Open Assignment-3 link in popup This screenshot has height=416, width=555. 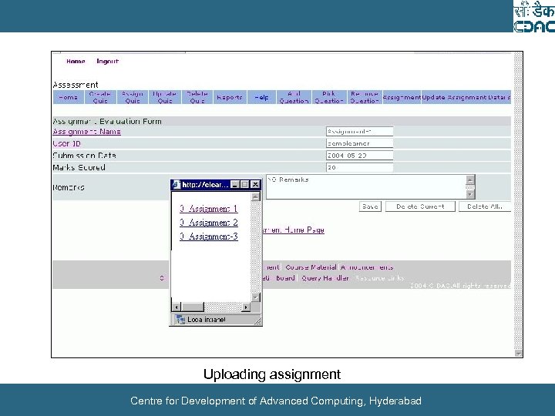point(208,237)
